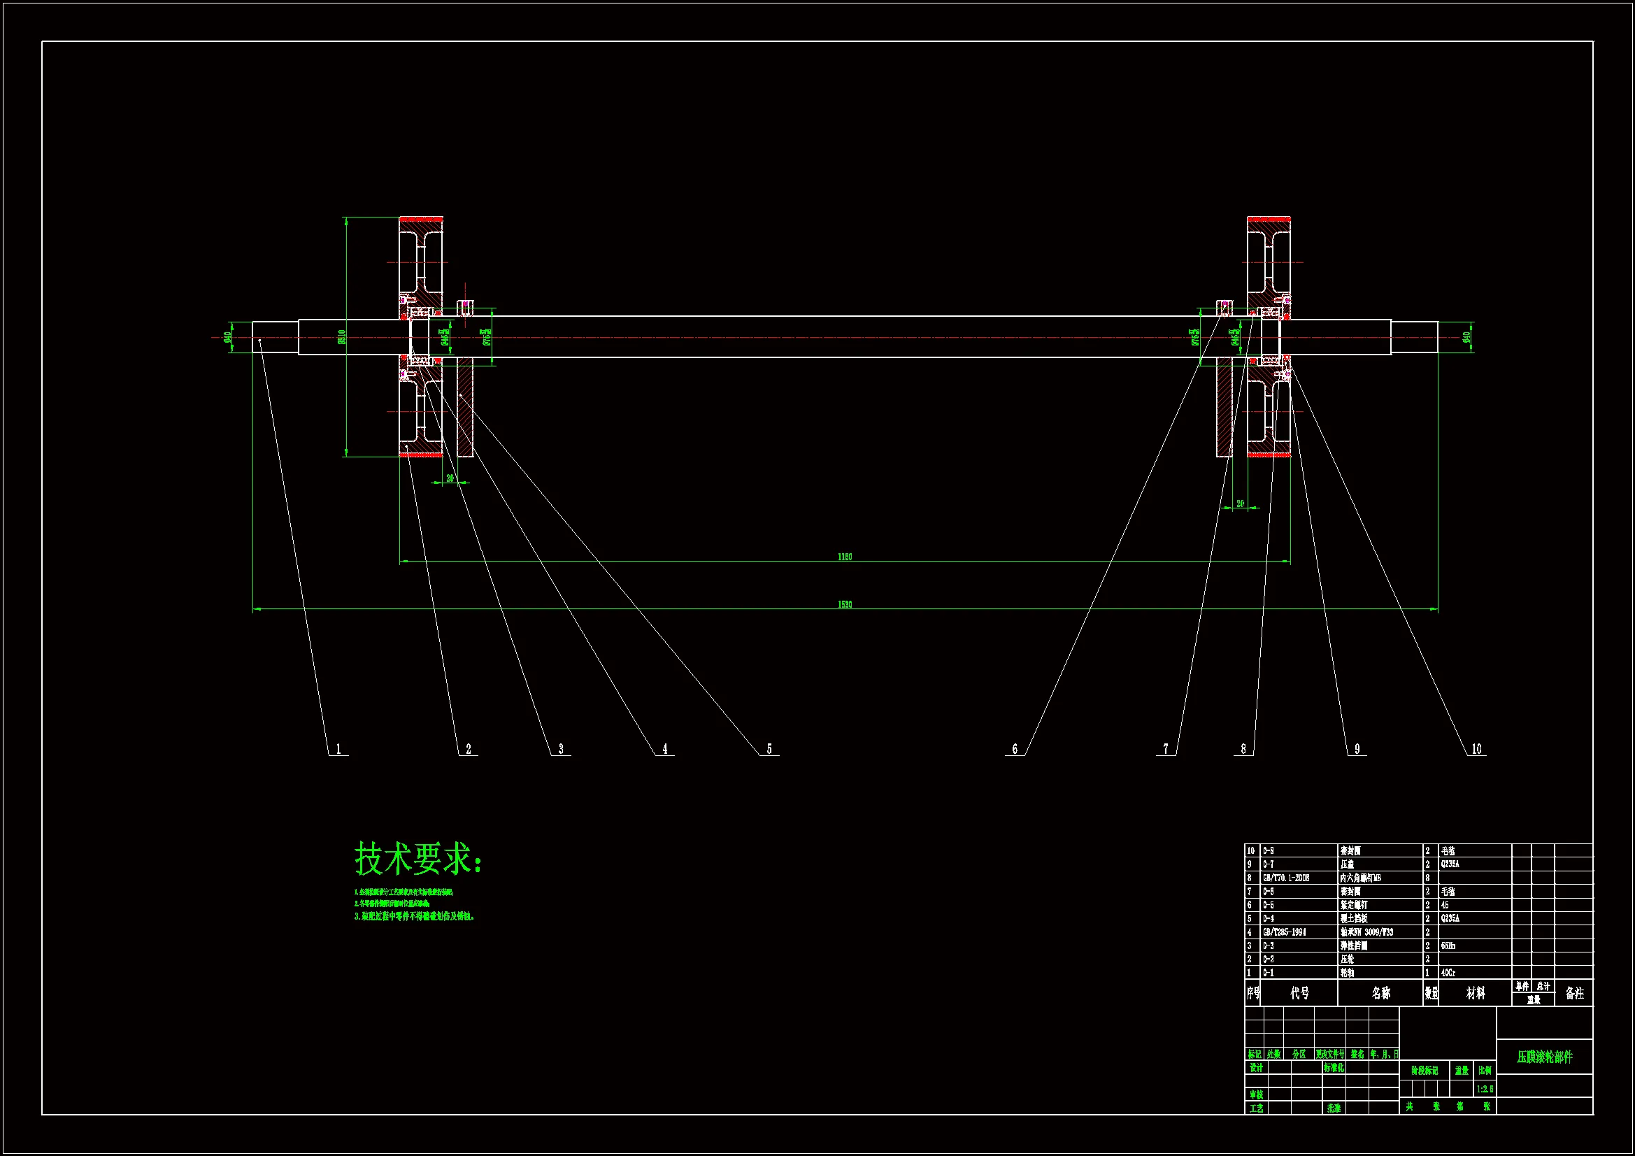Click the 65Mn material entry

1448,946
